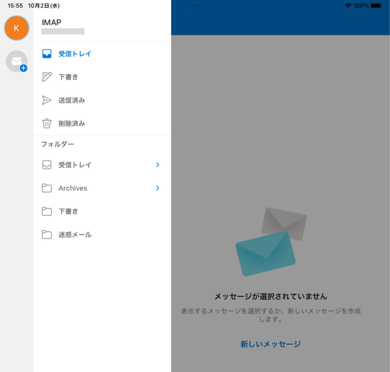
Task: Click the drafts pencil icon
Action: click(x=46, y=77)
